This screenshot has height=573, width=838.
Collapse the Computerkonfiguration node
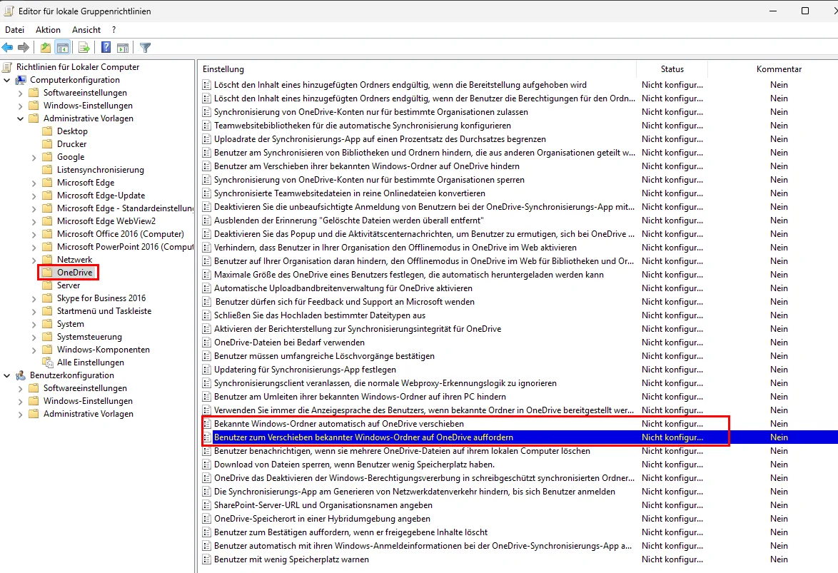pos(7,80)
